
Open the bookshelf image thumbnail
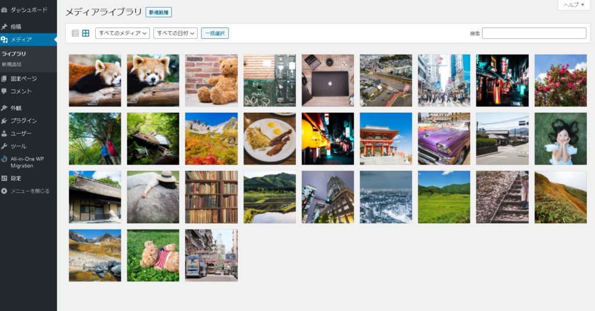tap(212, 197)
